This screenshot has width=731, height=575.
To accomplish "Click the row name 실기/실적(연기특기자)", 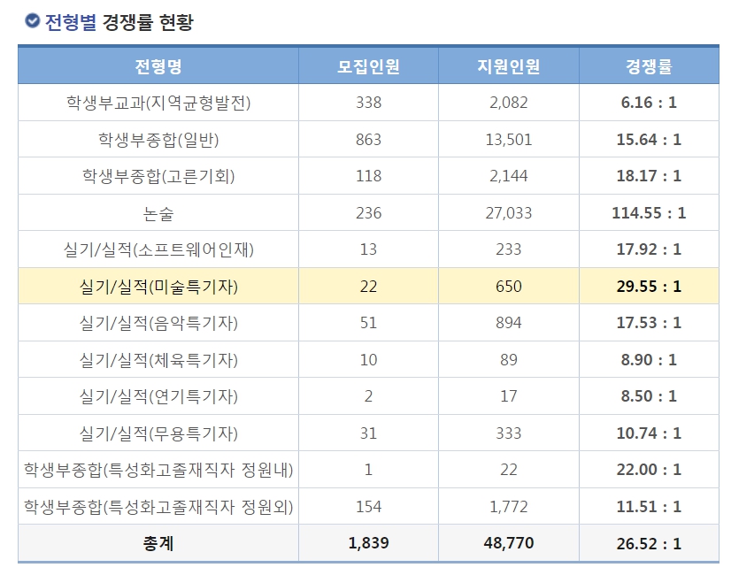I will point(158,396).
